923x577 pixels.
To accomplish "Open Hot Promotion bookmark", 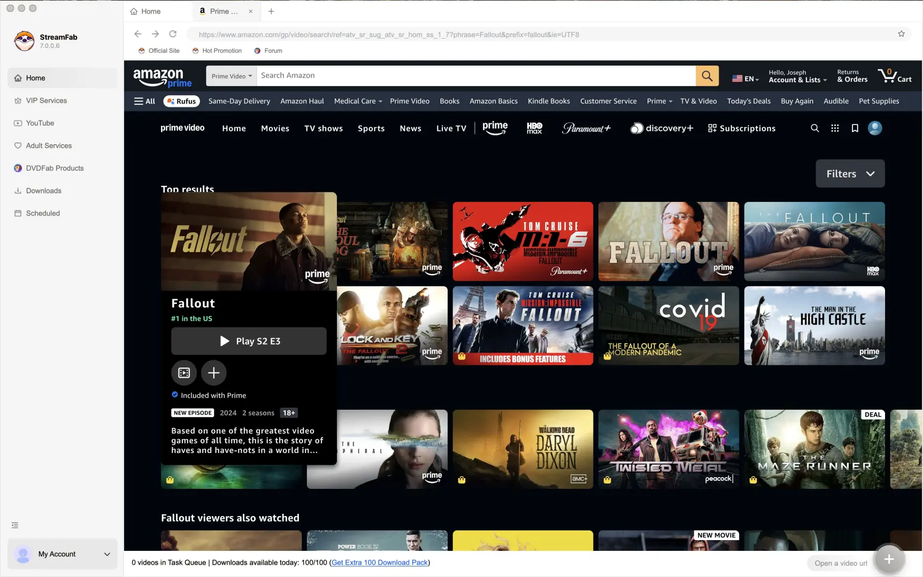I will pyautogui.click(x=217, y=51).
